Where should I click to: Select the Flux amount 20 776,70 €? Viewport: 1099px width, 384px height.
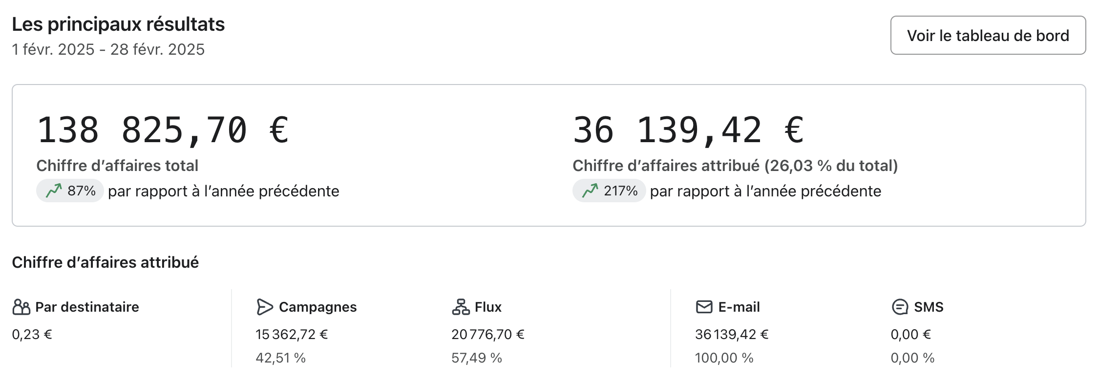[x=487, y=334]
